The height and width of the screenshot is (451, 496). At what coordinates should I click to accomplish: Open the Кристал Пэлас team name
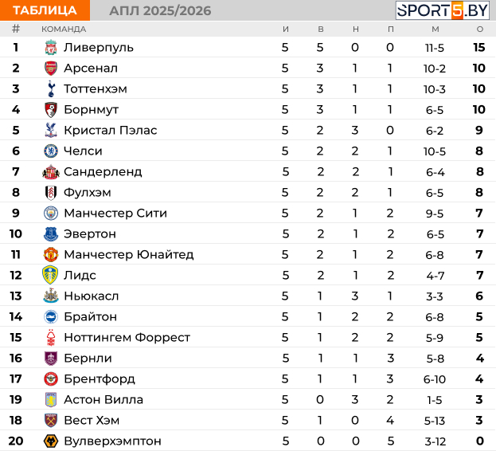pos(111,131)
